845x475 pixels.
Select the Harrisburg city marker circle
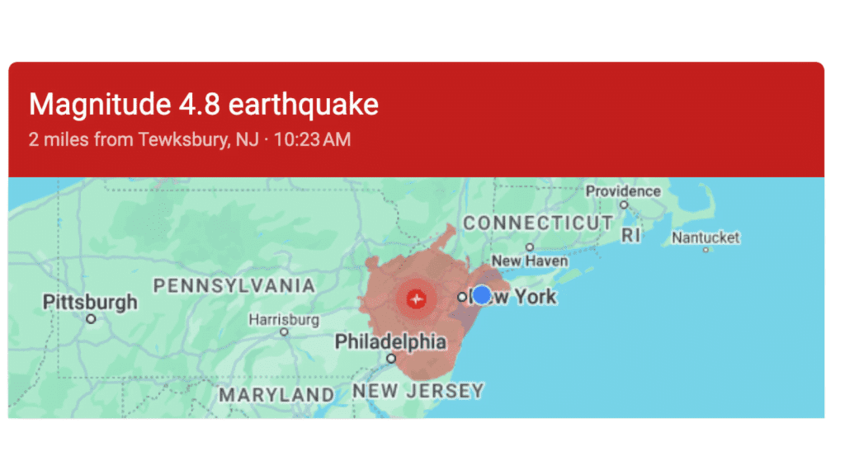coord(284,332)
